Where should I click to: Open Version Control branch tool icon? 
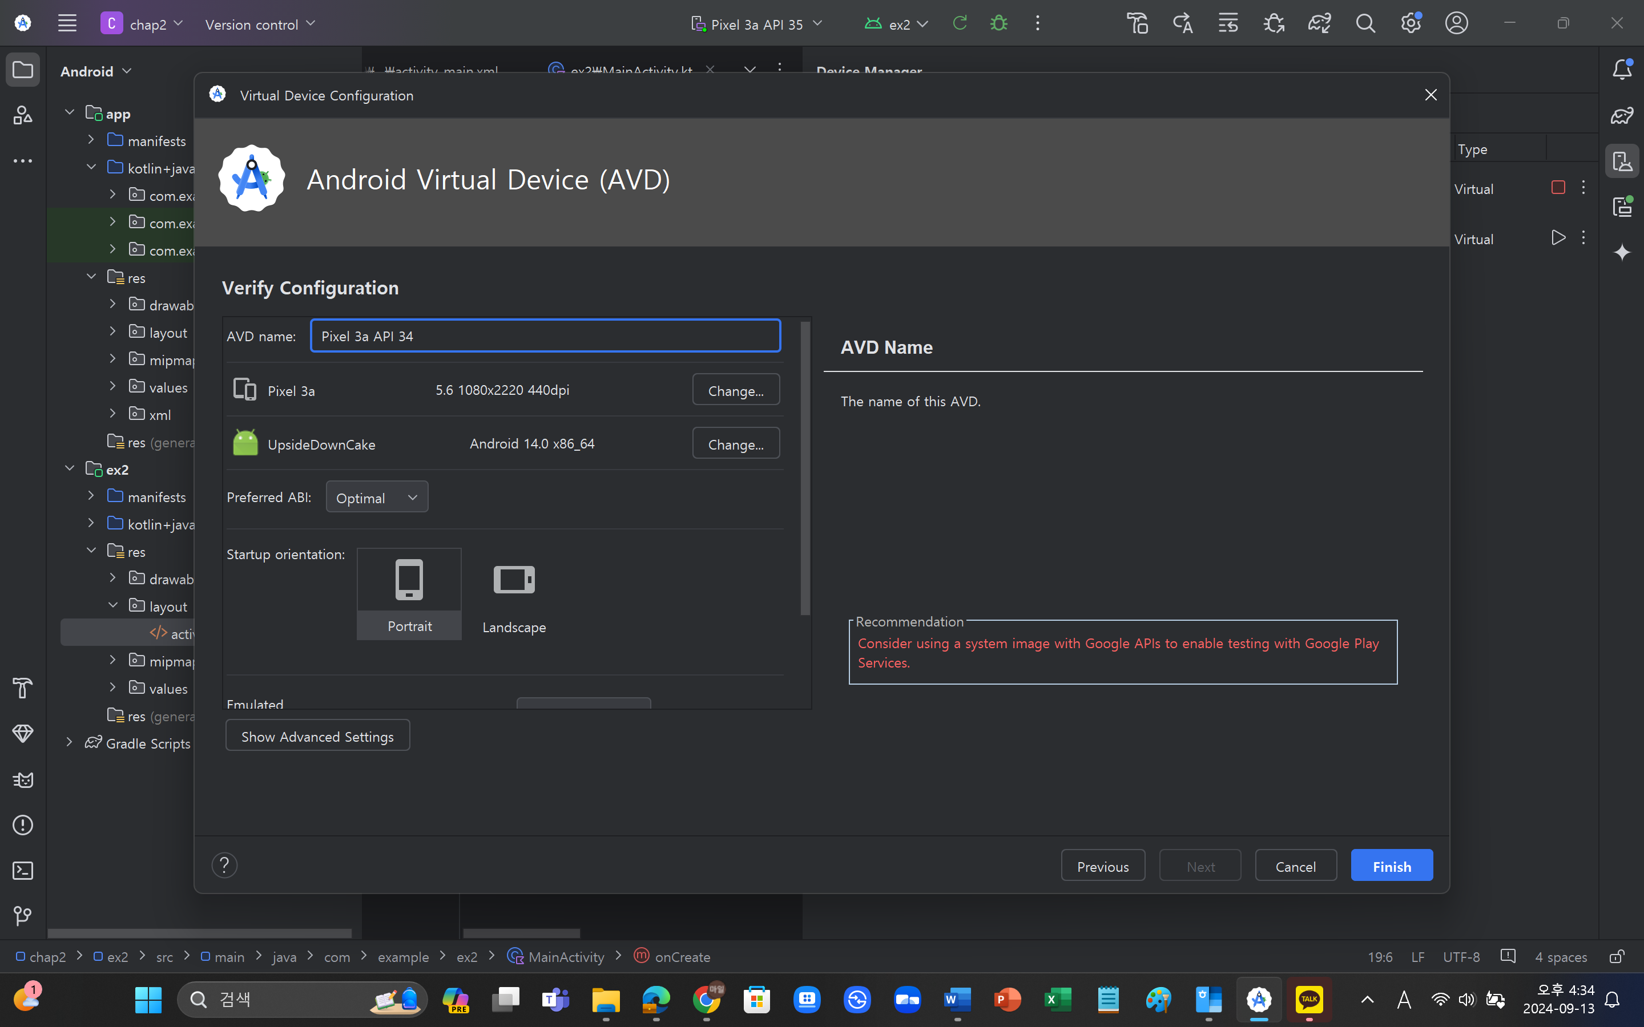23,916
